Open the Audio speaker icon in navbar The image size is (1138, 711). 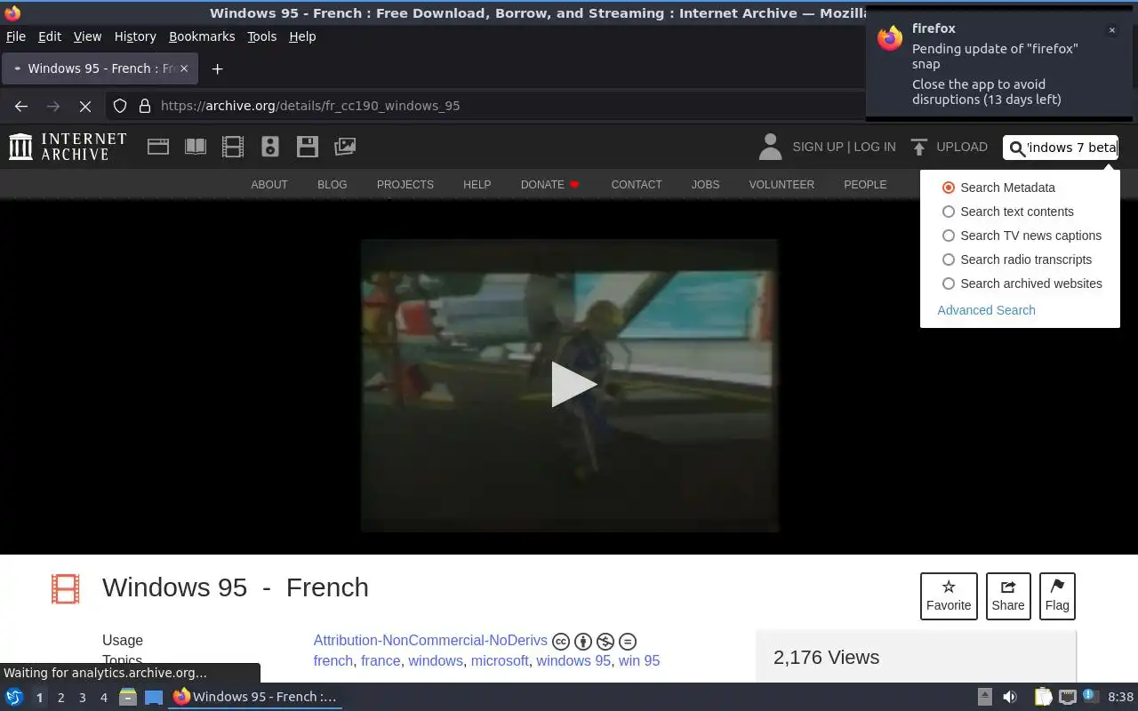click(x=270, y=147)
